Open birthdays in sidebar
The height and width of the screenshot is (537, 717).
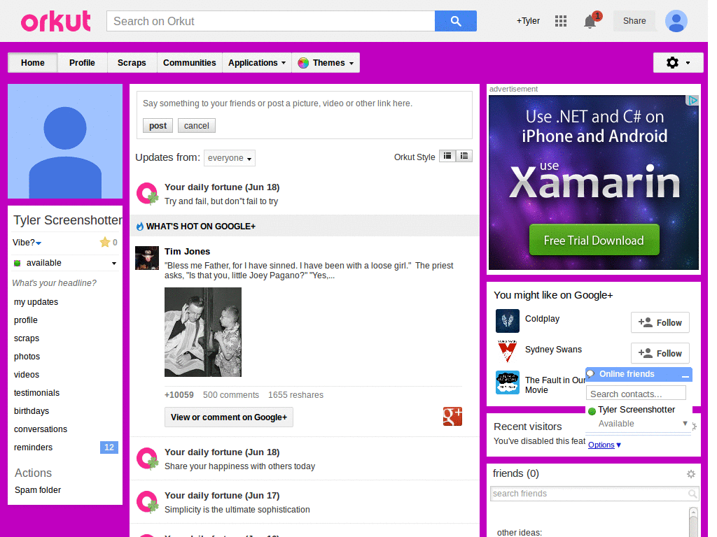pos(32,411)
